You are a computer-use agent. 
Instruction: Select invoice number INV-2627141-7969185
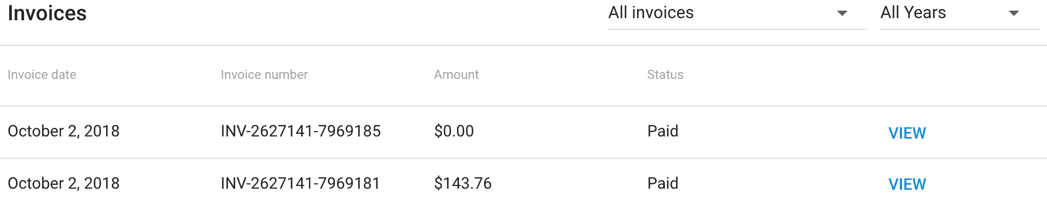(301, 131)
